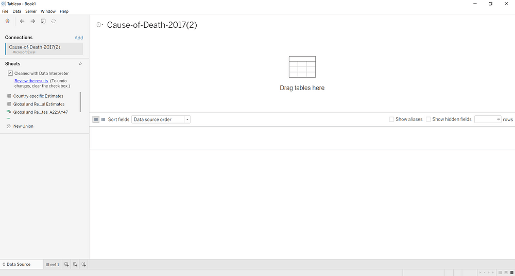Open the Review the results link
This screenshot has height=276, width=515.
(31, 81)
